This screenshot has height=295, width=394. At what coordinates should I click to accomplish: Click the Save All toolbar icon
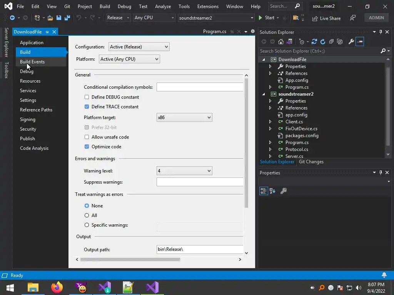pyautogui.click(x=67, y=18)
